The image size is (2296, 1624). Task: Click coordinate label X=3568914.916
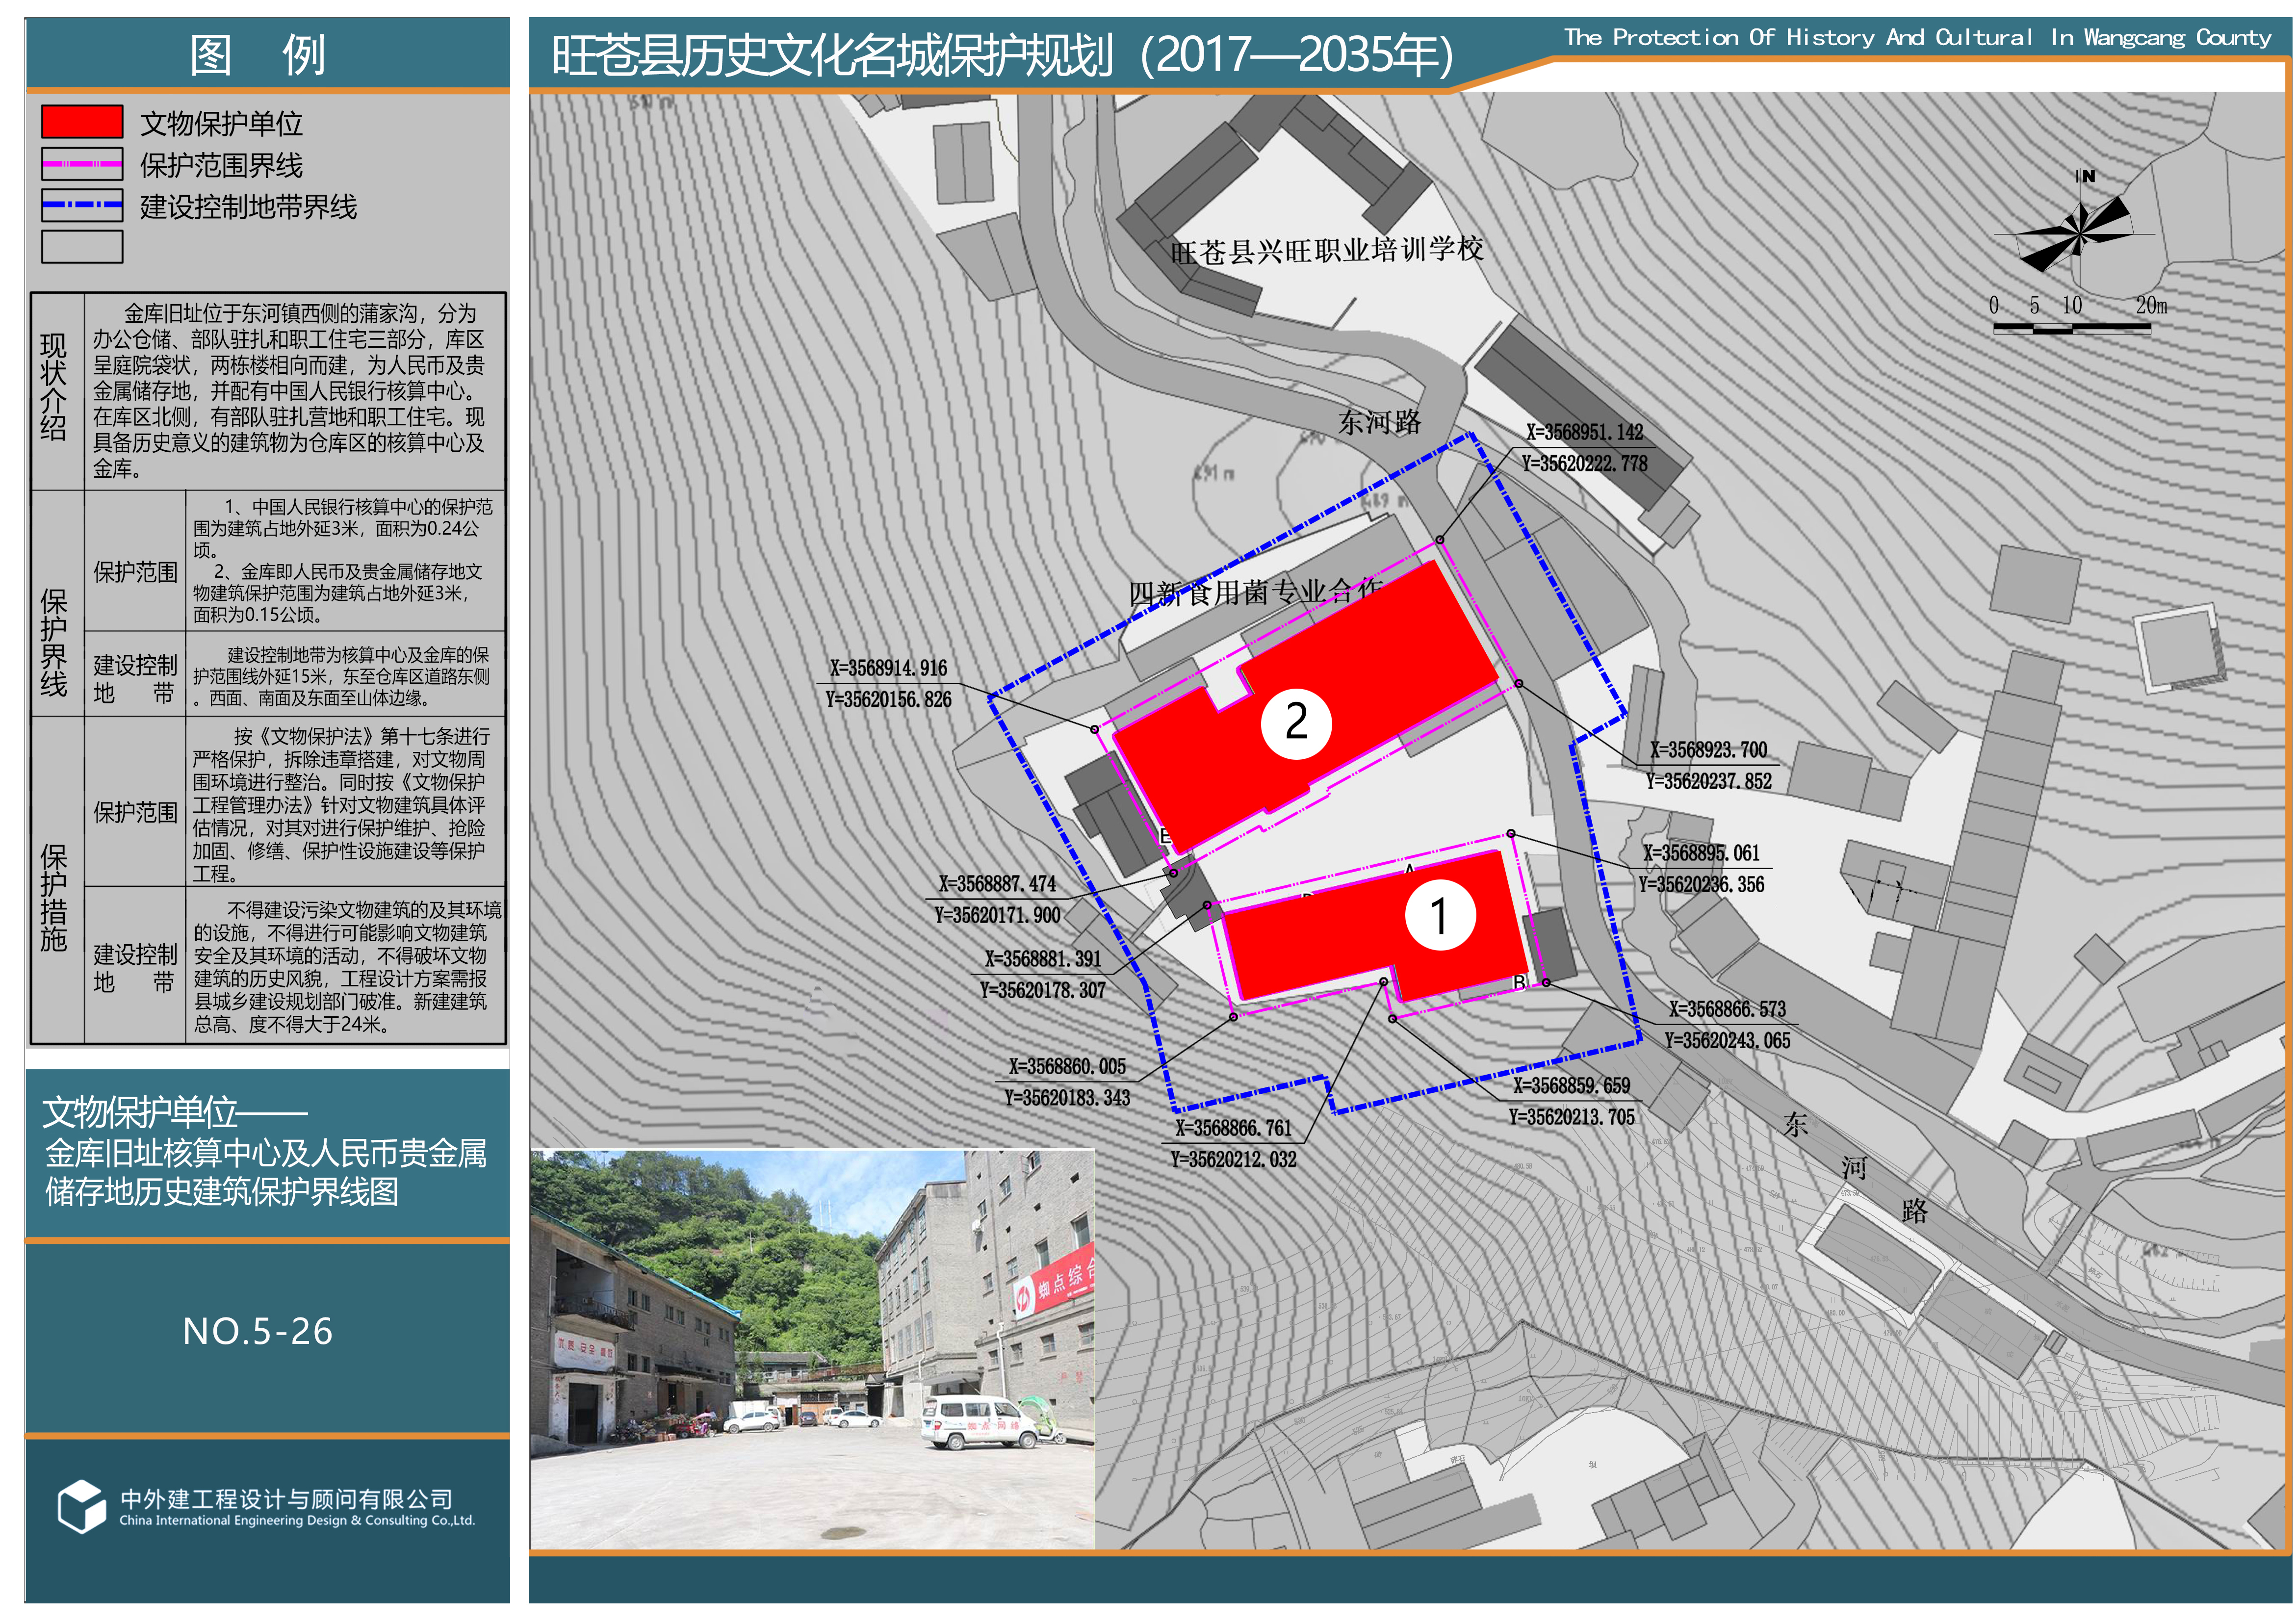888,668
